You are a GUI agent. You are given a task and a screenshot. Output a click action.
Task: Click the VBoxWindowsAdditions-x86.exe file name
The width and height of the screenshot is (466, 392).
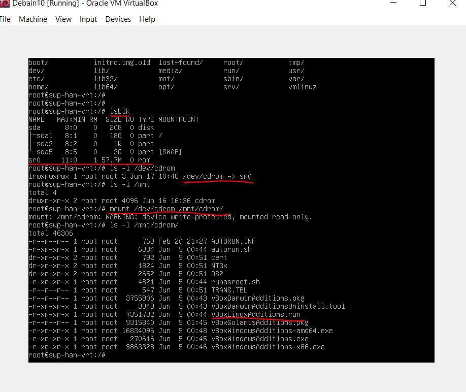tap(268, 347)
